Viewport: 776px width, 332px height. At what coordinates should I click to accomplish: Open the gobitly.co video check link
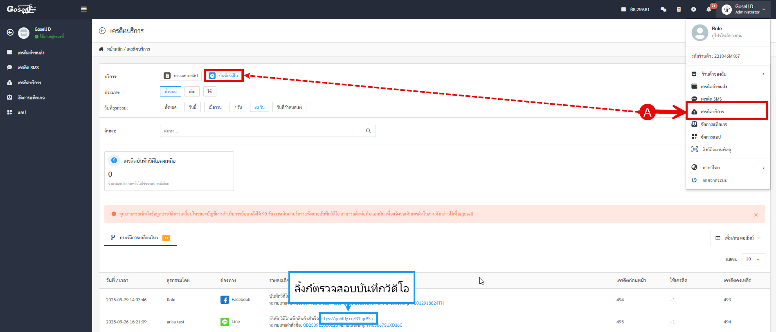pyautogui.click(x=347, y=319)
